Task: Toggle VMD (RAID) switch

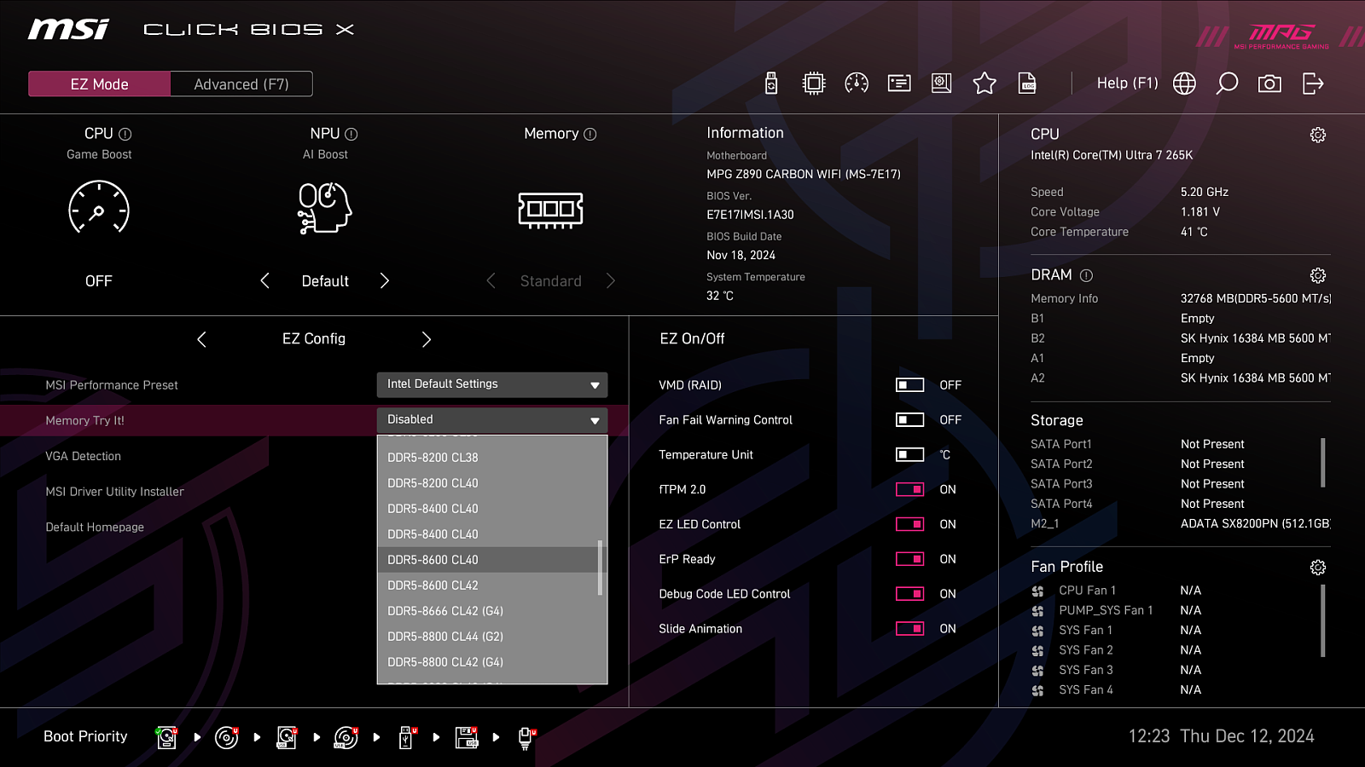Action: point(909,385)
